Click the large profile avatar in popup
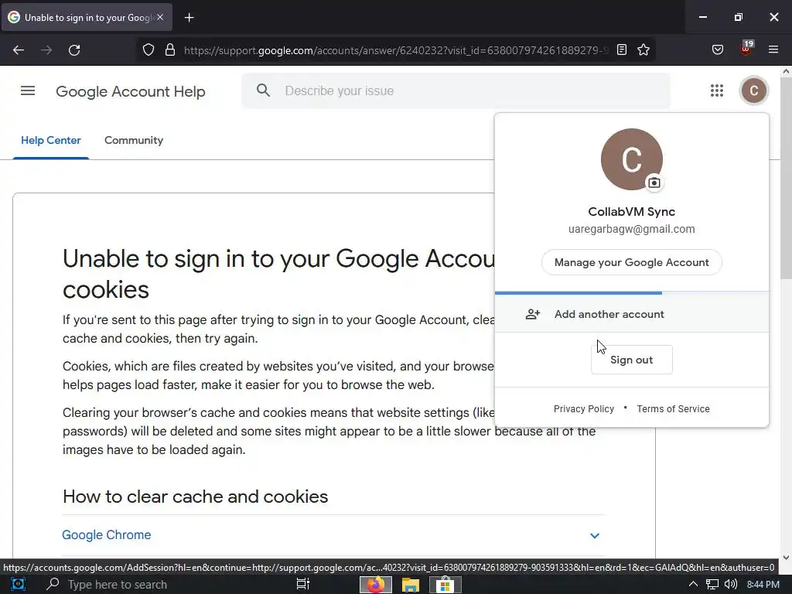The image size is (792, 594). coord(631,159)
